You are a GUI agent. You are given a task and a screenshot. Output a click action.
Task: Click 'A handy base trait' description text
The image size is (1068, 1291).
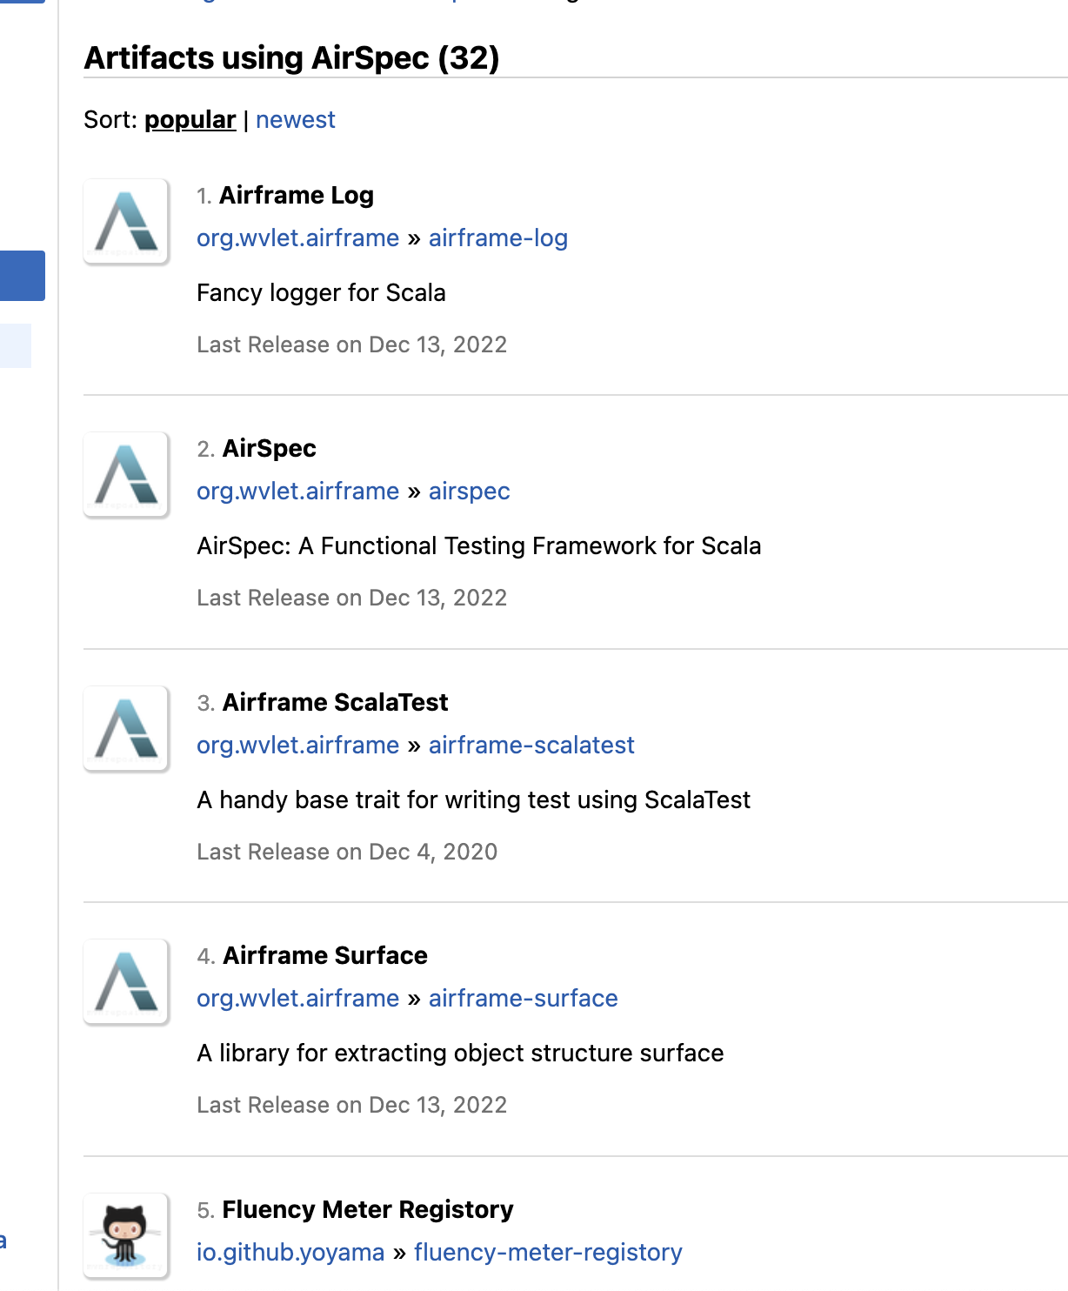(473, 799)
